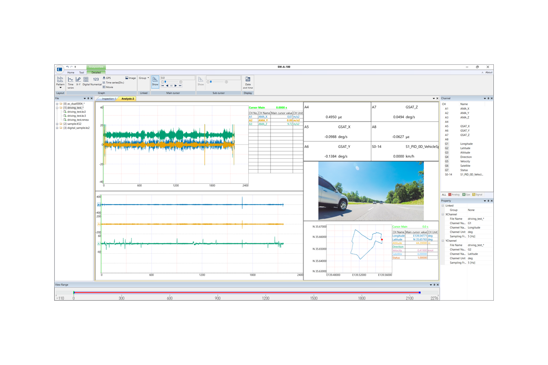The width and height of the screenshot is (548, 365).
Task: Expand the [0] ac_dual0004_* file node
Action: click(x=57, y=104)
